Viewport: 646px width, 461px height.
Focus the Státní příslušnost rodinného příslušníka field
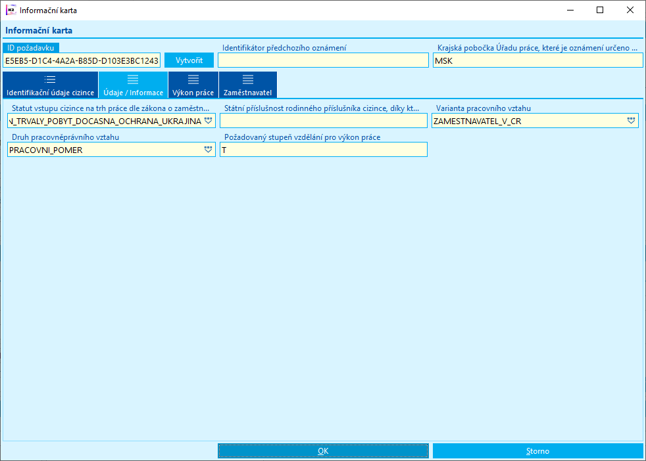324,121
